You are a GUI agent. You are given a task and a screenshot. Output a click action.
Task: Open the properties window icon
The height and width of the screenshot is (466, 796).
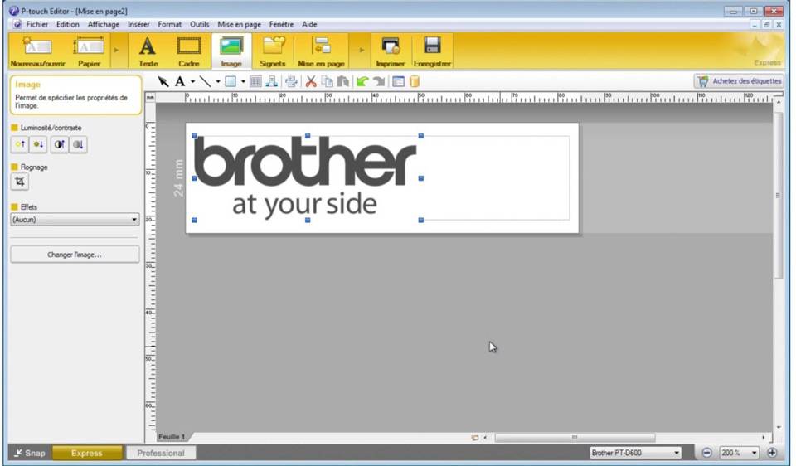coord(399,82)
